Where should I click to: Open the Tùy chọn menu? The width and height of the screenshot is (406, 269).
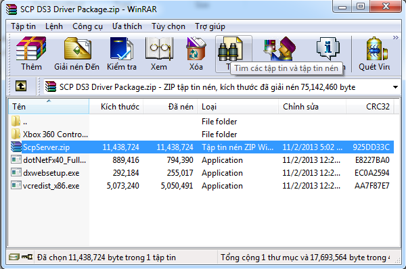click(x=168, y=26)
